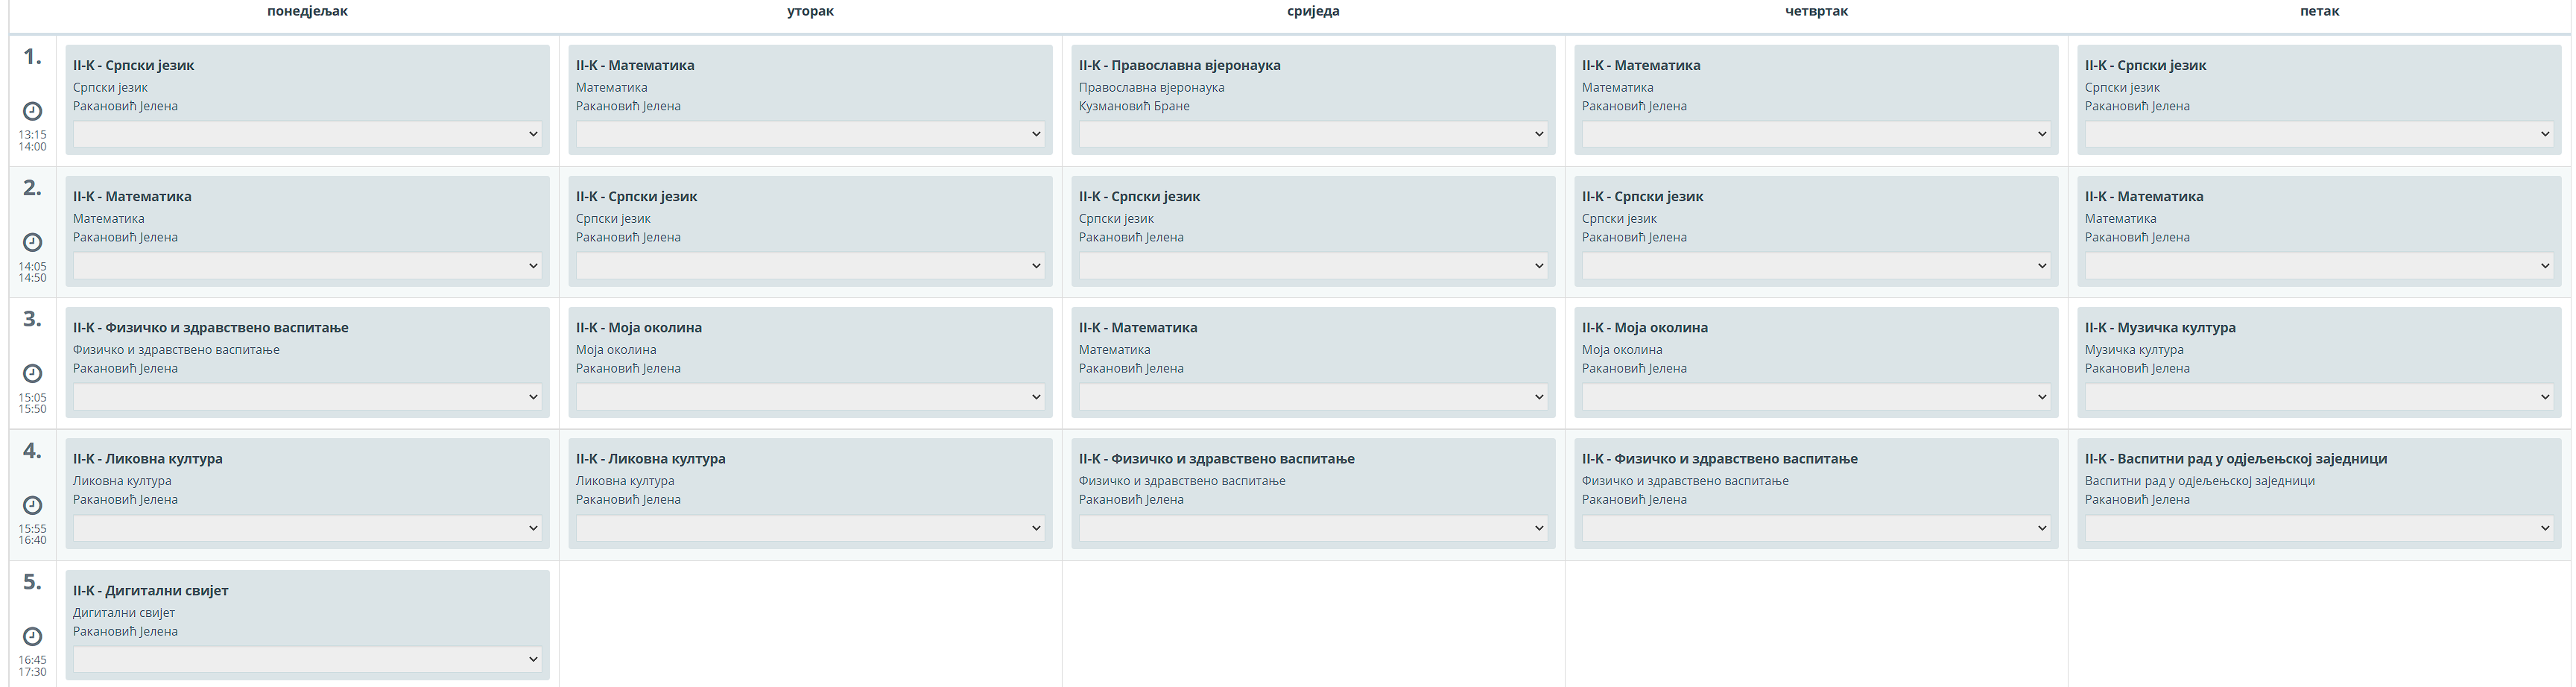Select the сриједа column header
This screenshot has height=687, width=2576.
click(x=1313, y=11)
